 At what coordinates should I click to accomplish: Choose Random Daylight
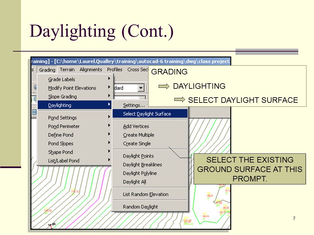[150, 207]
